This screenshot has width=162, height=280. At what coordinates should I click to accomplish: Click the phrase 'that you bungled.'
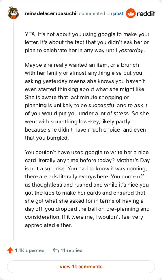pos(47,138)
